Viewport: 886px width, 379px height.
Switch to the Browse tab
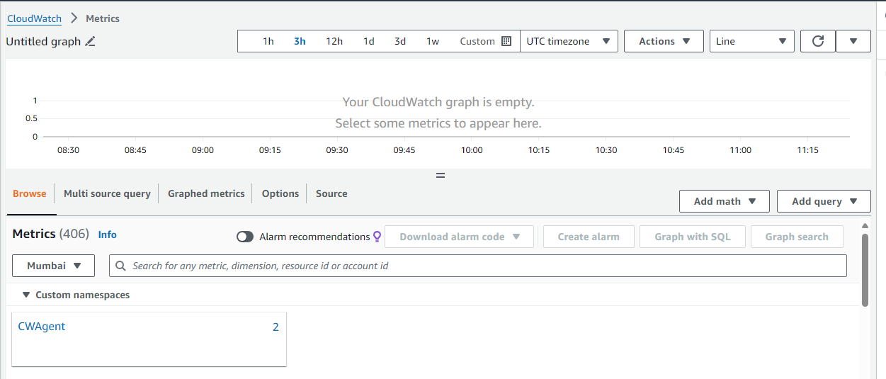pyautogui.click(x=30, y=193)
